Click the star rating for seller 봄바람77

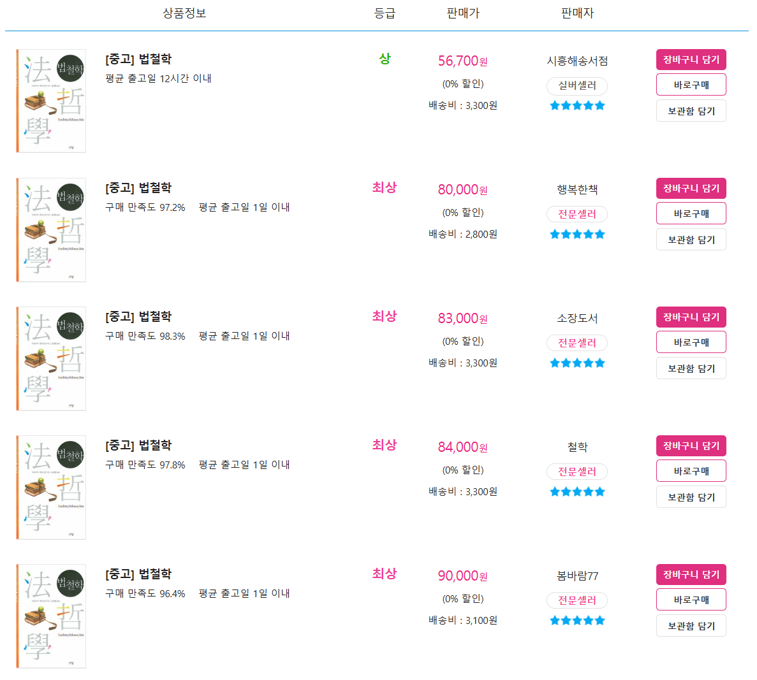(x=577, y=621)
